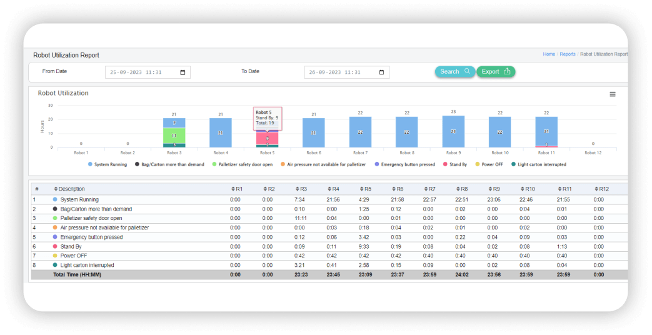Click the green segment of Robot 3 bar
Viewport: 652px width, 335px height.
174,136
